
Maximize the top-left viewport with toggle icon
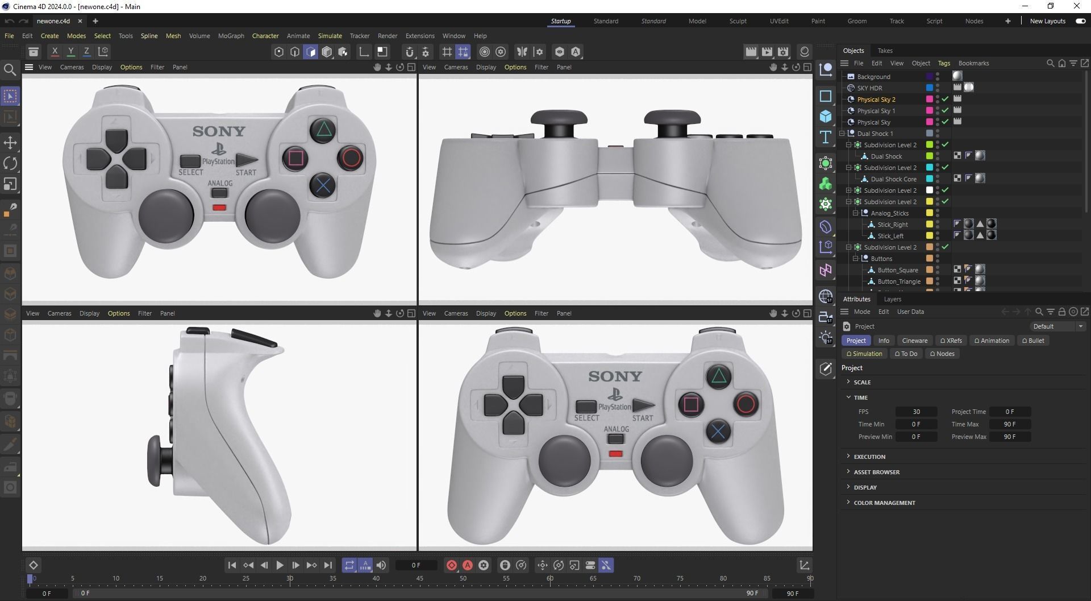[411, 67]
